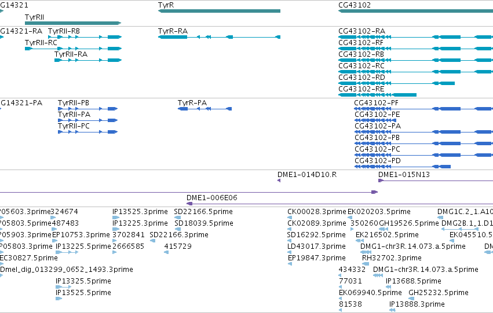
Task: Select the EK069940.5prime EST label
Action: tap(370, 293)
